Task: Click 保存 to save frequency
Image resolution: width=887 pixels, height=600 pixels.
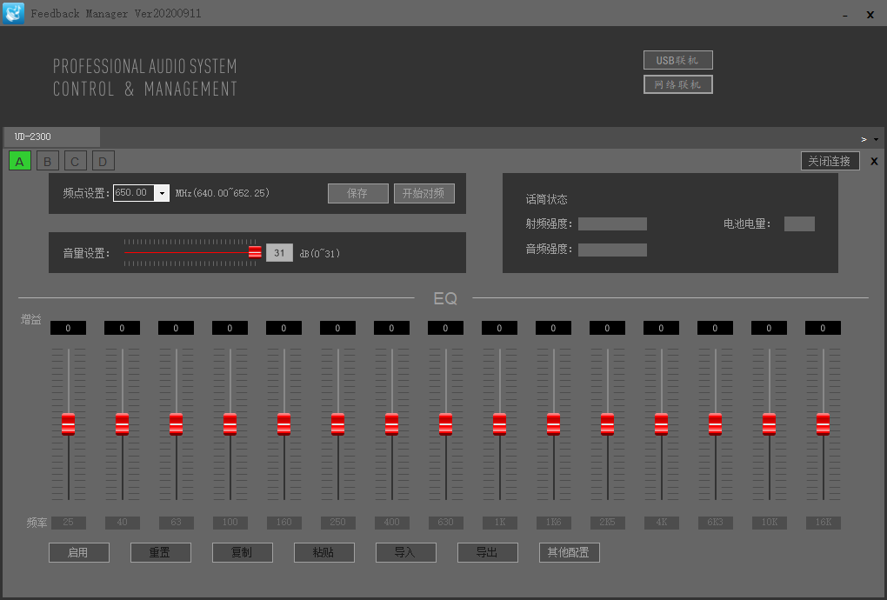Action: (357, 193)
